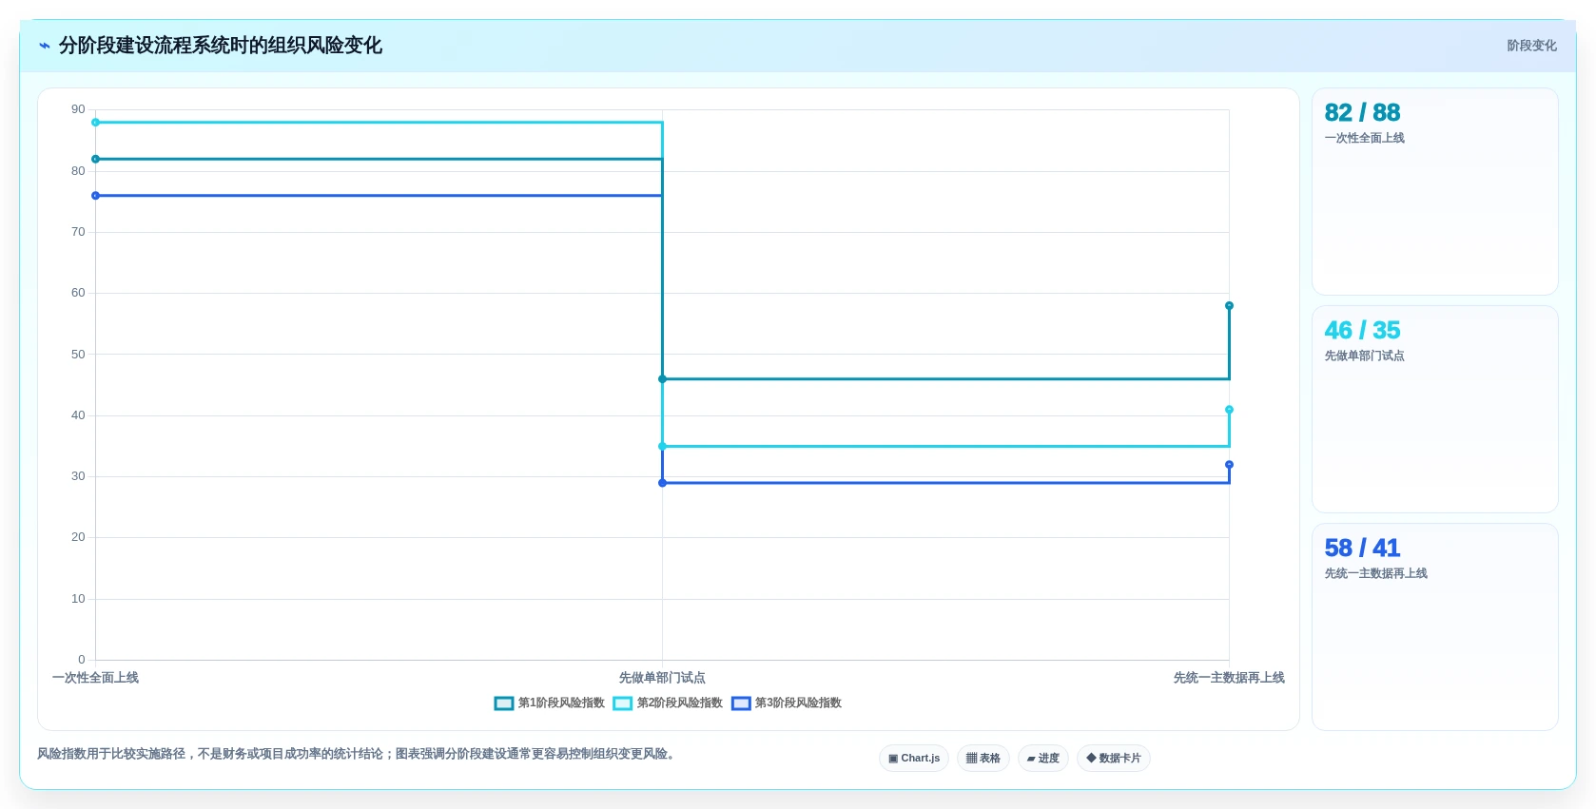
Task: Open the 58 / 41 先统一主数据再上线 card
Action: coord(1434,626)
